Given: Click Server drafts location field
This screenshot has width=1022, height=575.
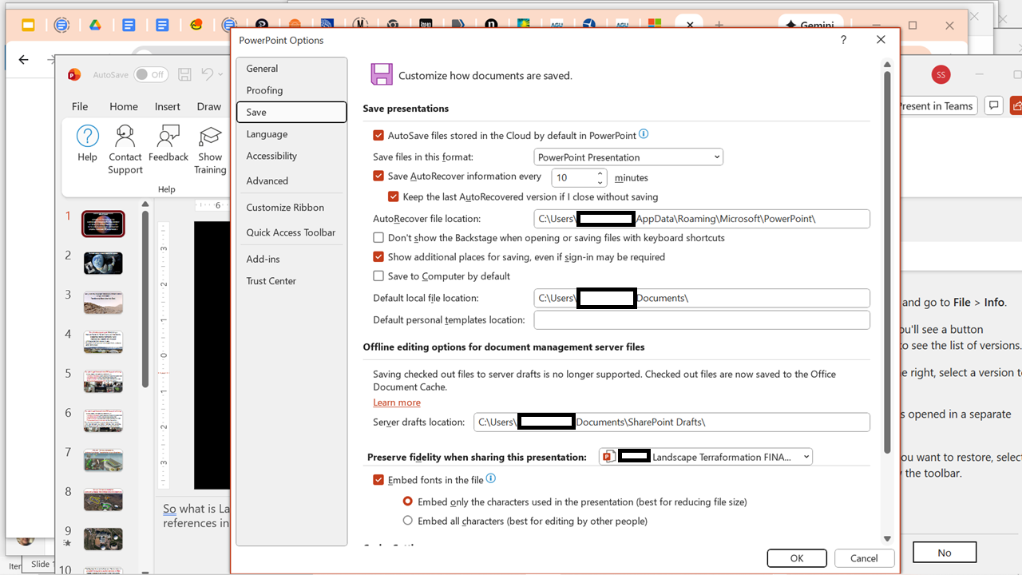Looking at the screenshot, I should tap(671, 422).
